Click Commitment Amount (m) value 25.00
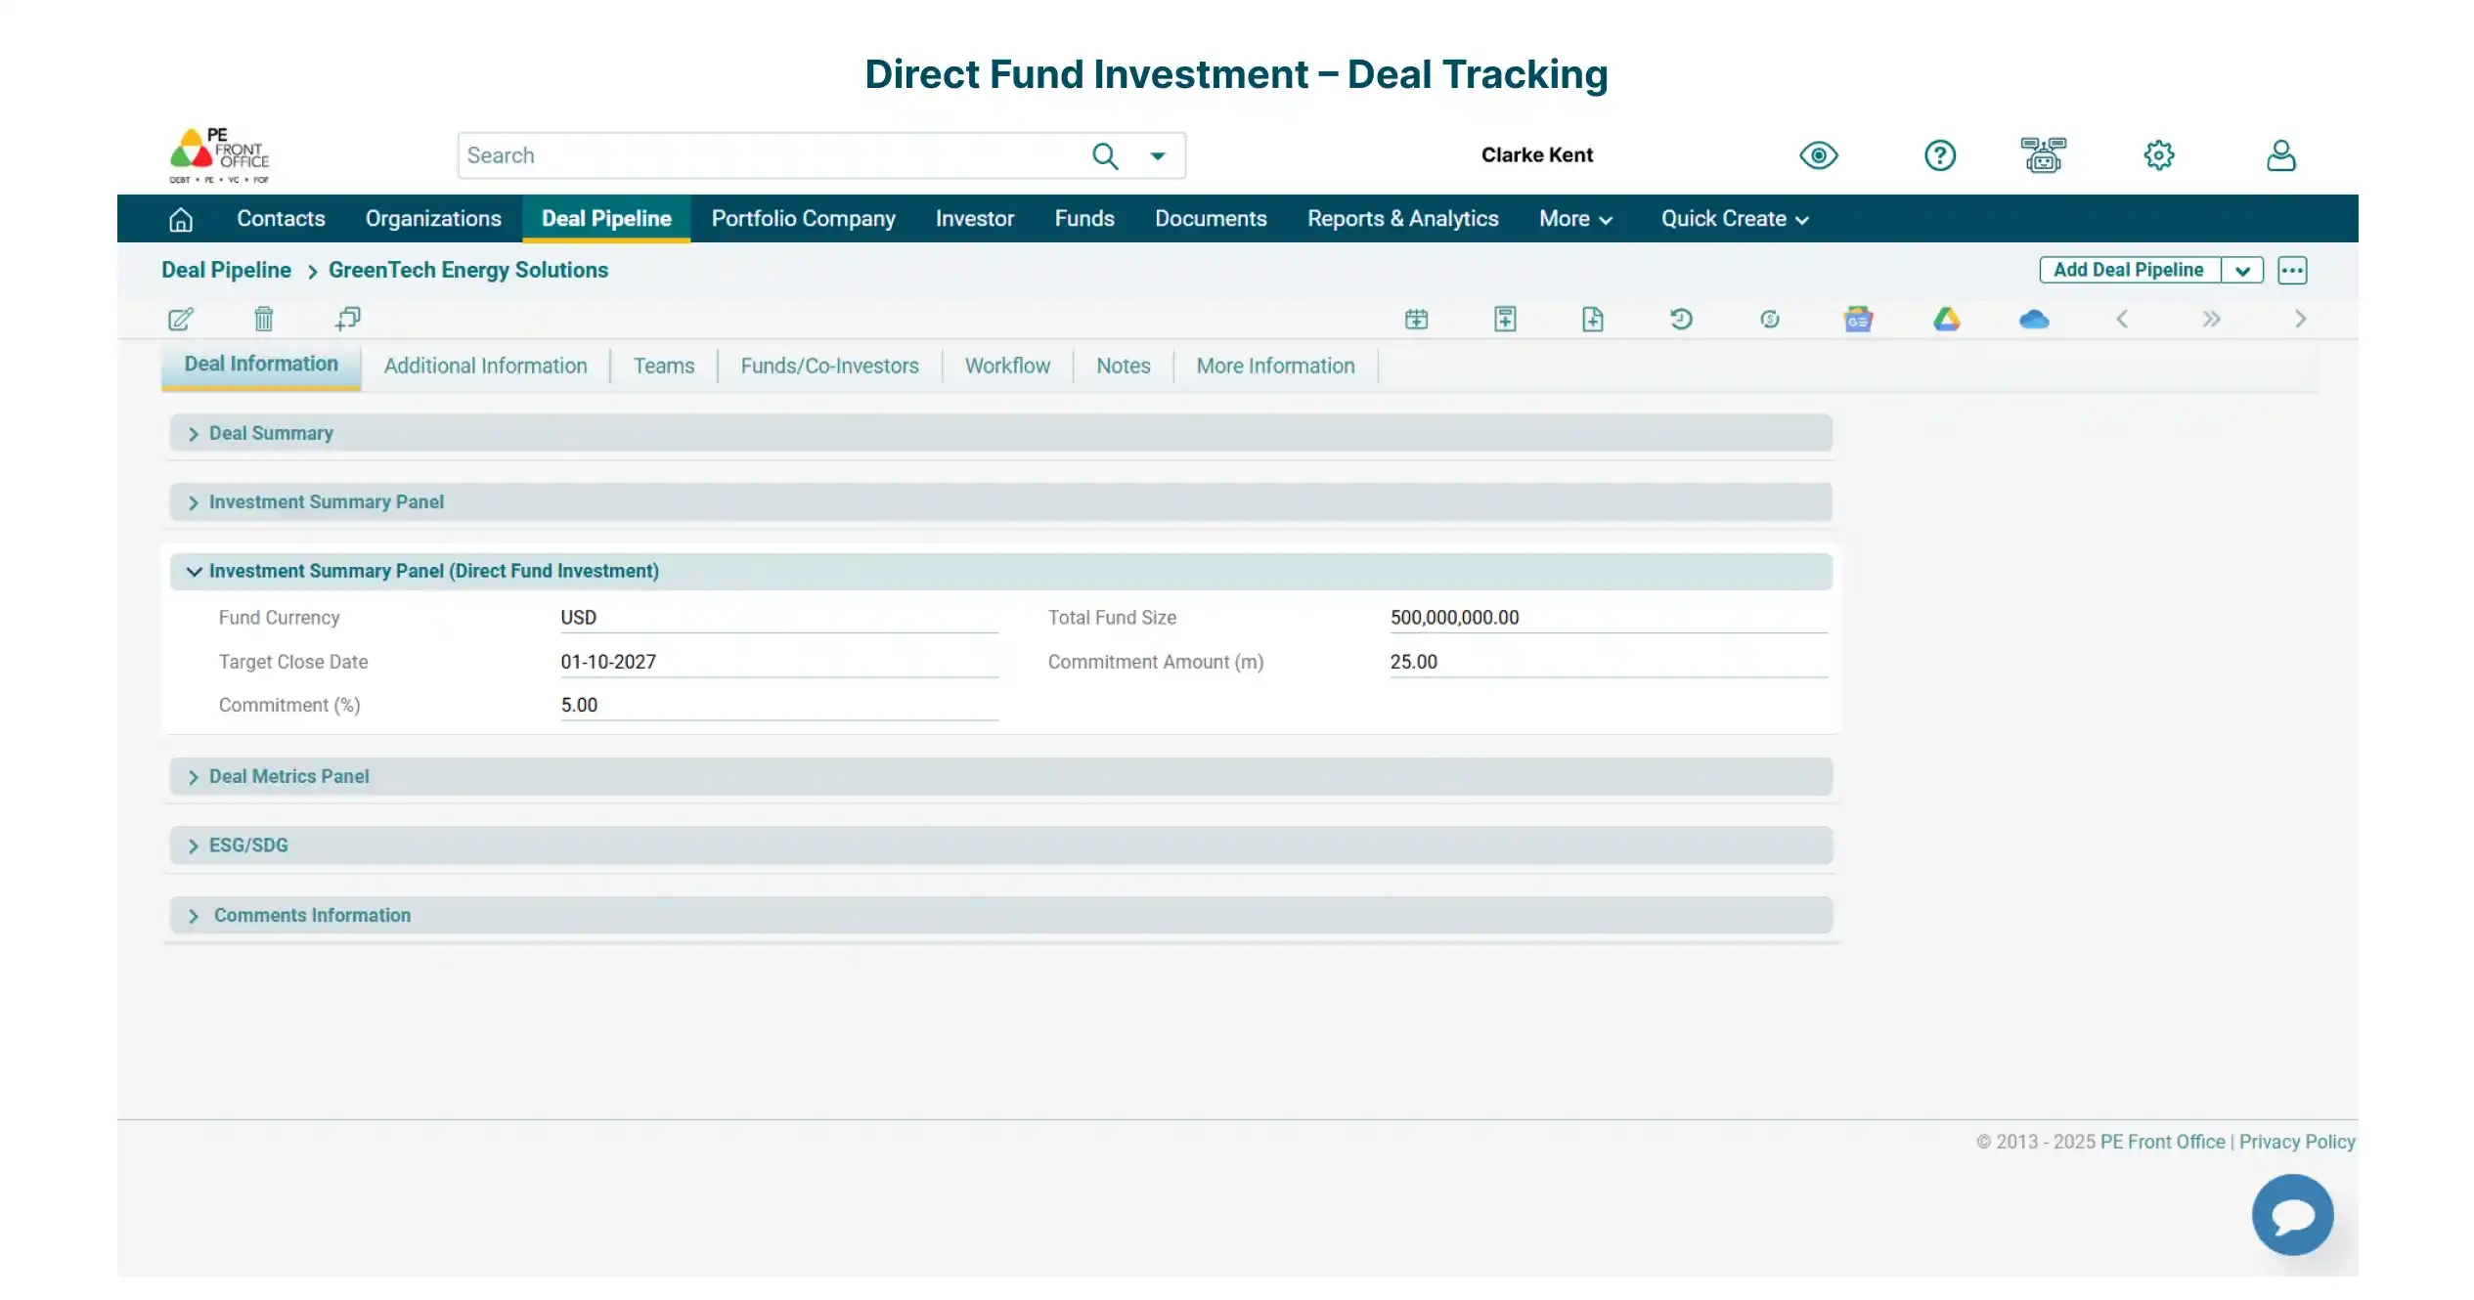This screenshot has width=2474, height=1300. [x=1609, y=662]
